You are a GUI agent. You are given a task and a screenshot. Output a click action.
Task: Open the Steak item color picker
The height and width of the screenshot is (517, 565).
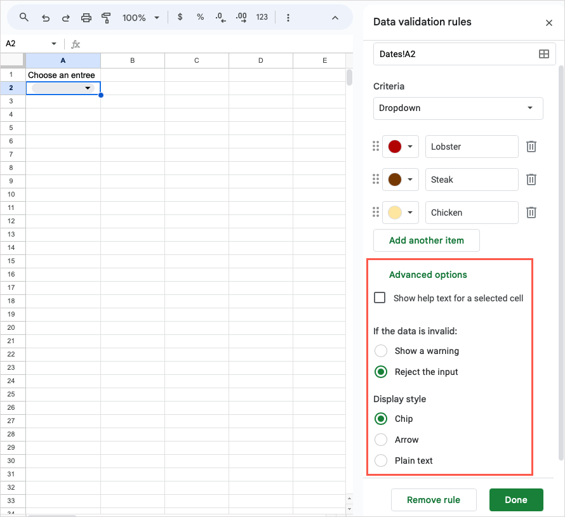click(x=401, y=180)
